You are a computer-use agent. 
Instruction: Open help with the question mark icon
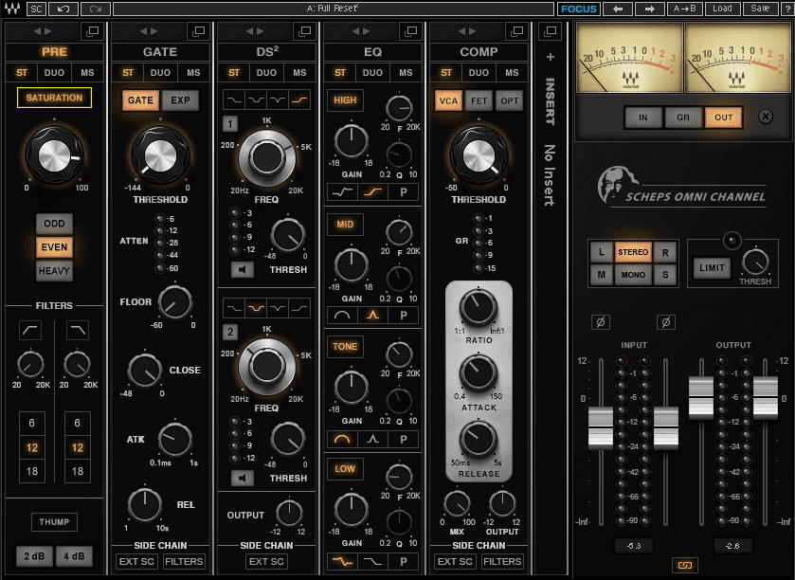point(787,9)
